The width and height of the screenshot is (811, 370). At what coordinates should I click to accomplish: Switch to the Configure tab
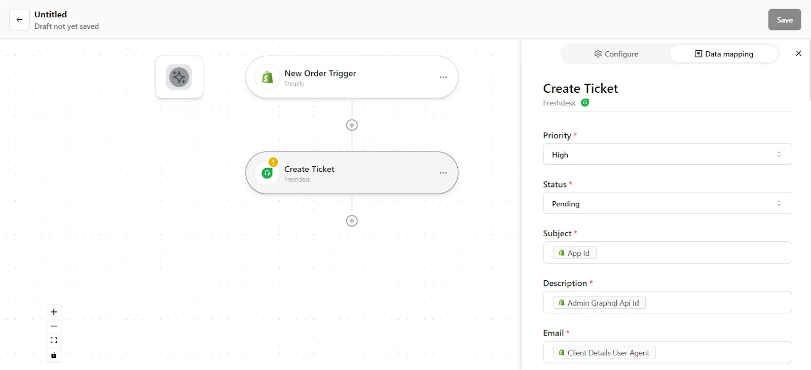(616, 54)
